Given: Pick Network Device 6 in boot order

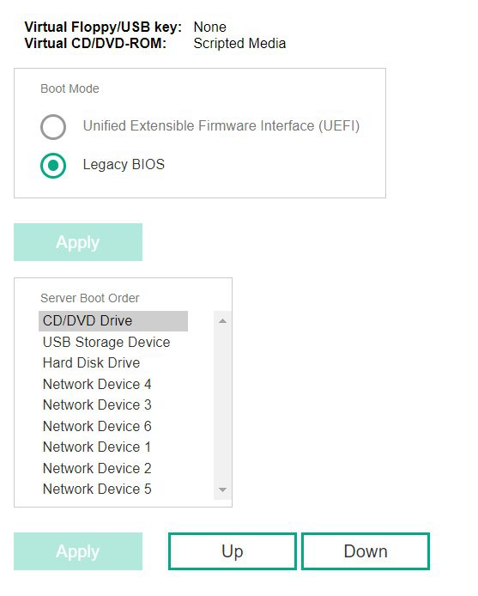Looking at the screenshot, I should [113, 427].
